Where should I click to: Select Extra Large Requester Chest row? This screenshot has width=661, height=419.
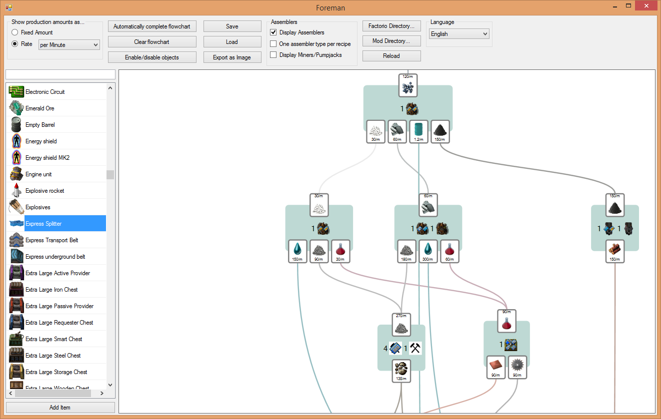(x=57, y=323)
